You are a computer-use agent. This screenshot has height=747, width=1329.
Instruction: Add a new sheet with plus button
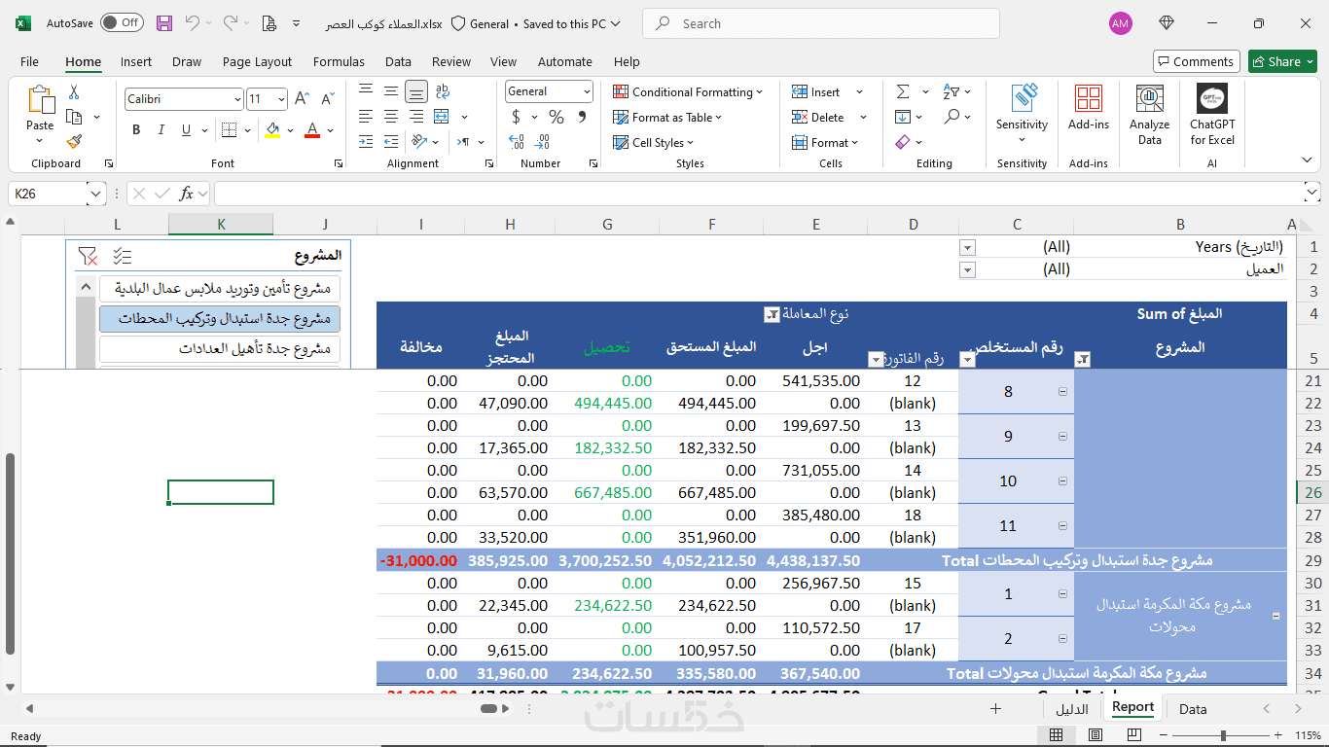pos(995,709)
